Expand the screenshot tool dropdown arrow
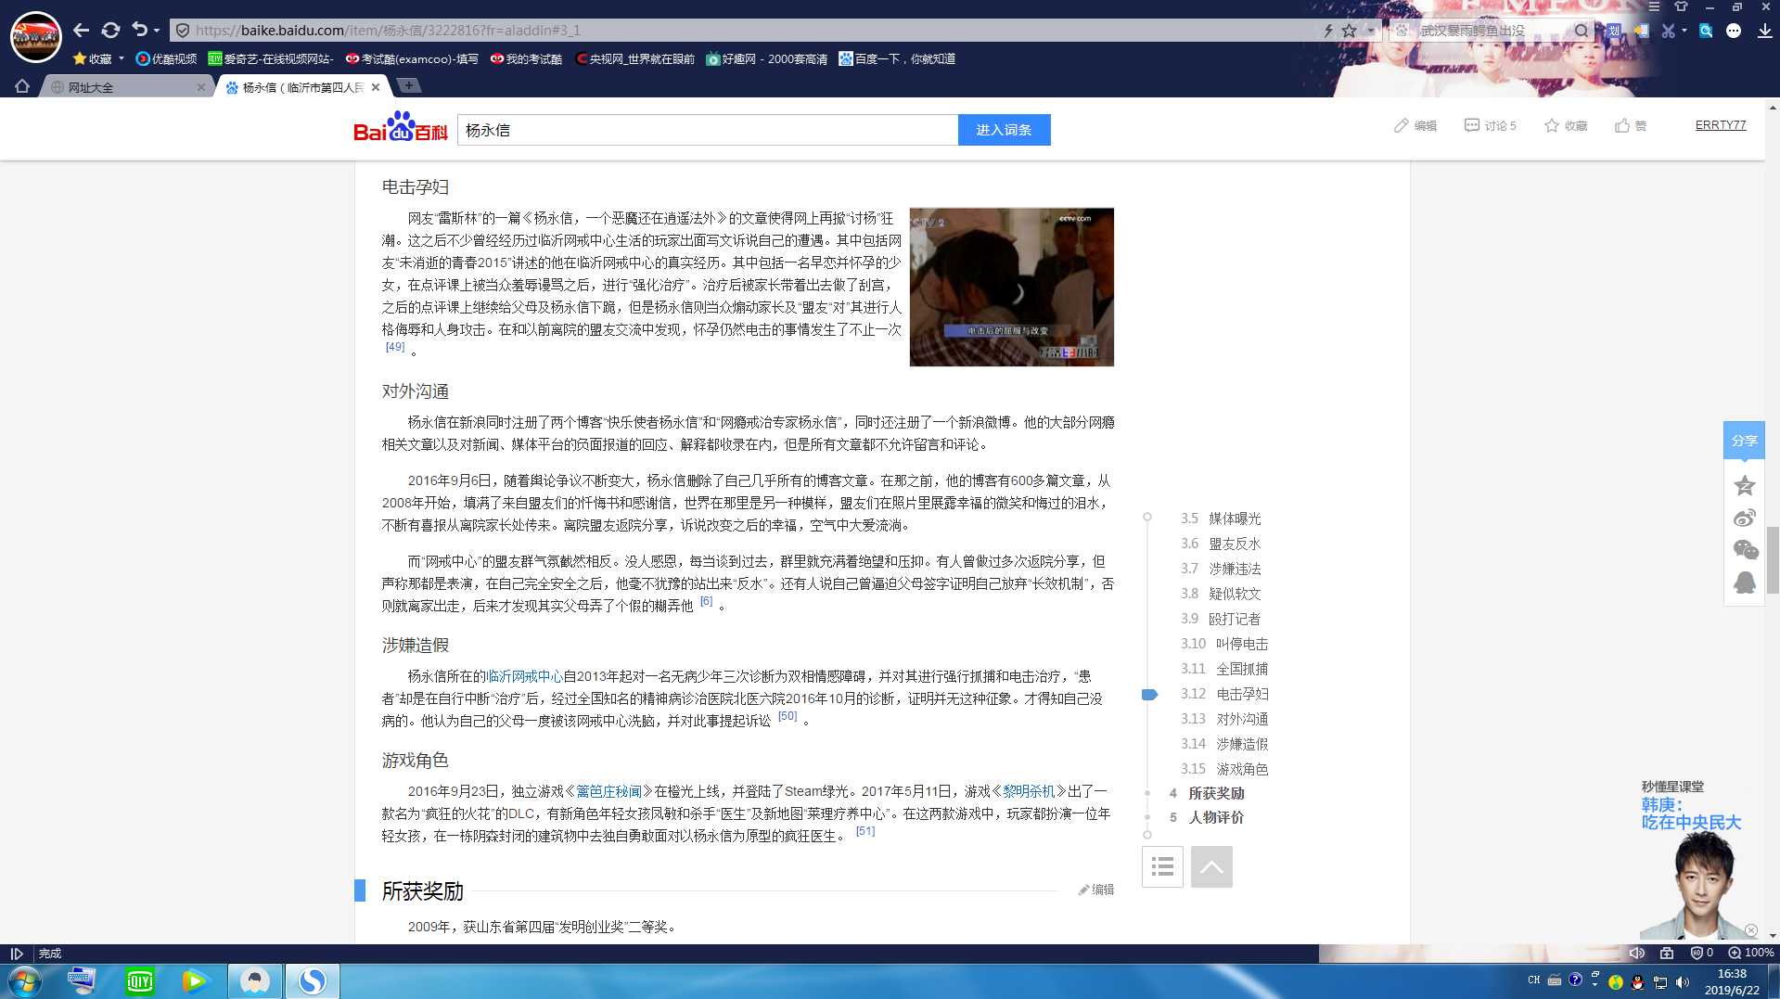This screenshot has height=999, width=1780. 1684,31
